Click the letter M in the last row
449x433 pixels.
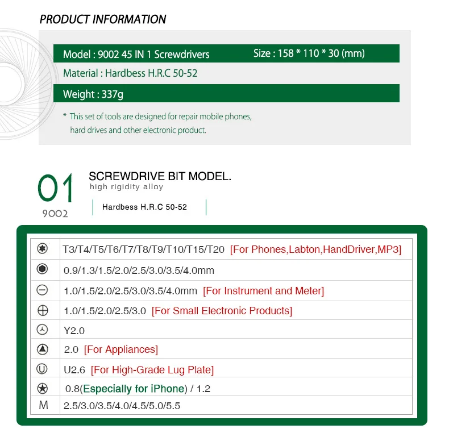[44, 405]
